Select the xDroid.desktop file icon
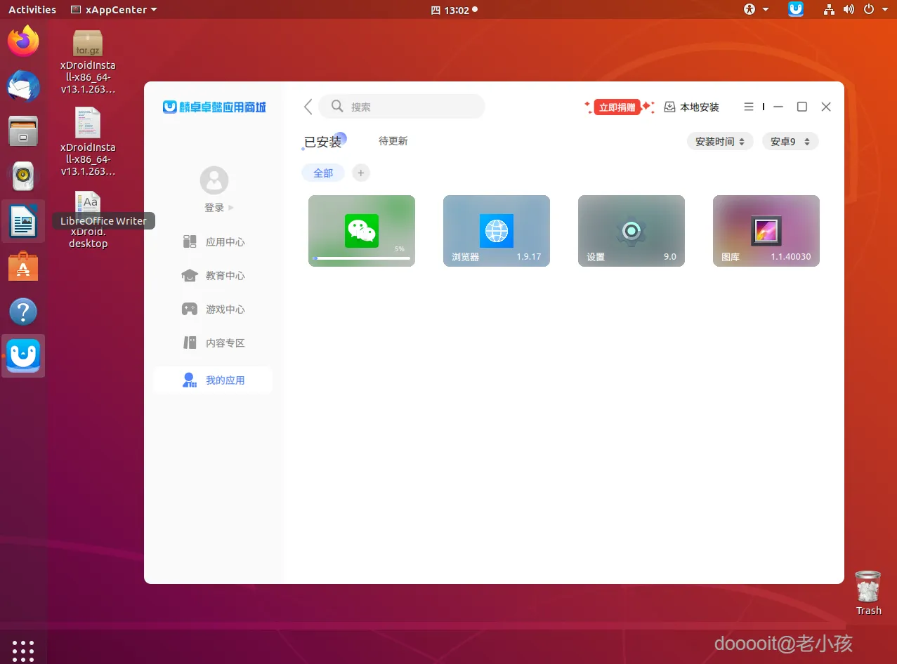 pos(88,220)
